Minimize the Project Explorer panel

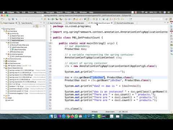[41, 23]
